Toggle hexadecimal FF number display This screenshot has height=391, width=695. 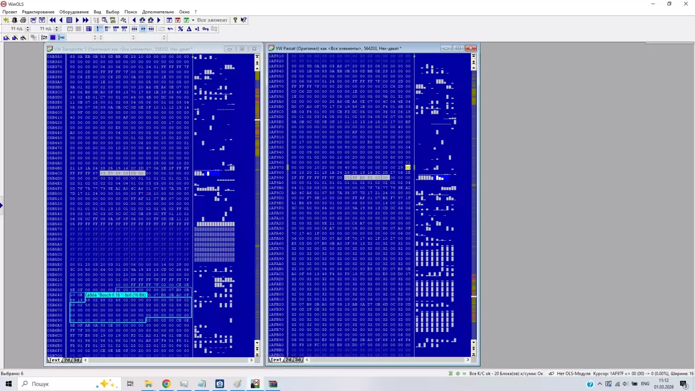pos(143,29)
